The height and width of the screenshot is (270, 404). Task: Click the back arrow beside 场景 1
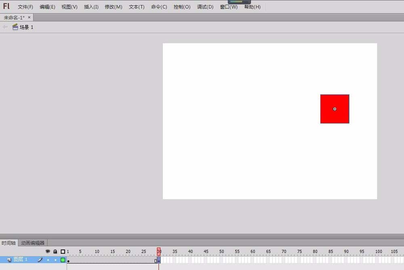5,27
